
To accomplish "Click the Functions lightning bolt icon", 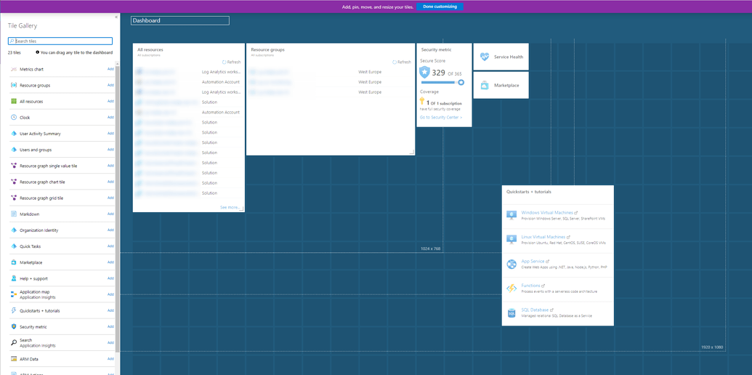I will (512, 289).
